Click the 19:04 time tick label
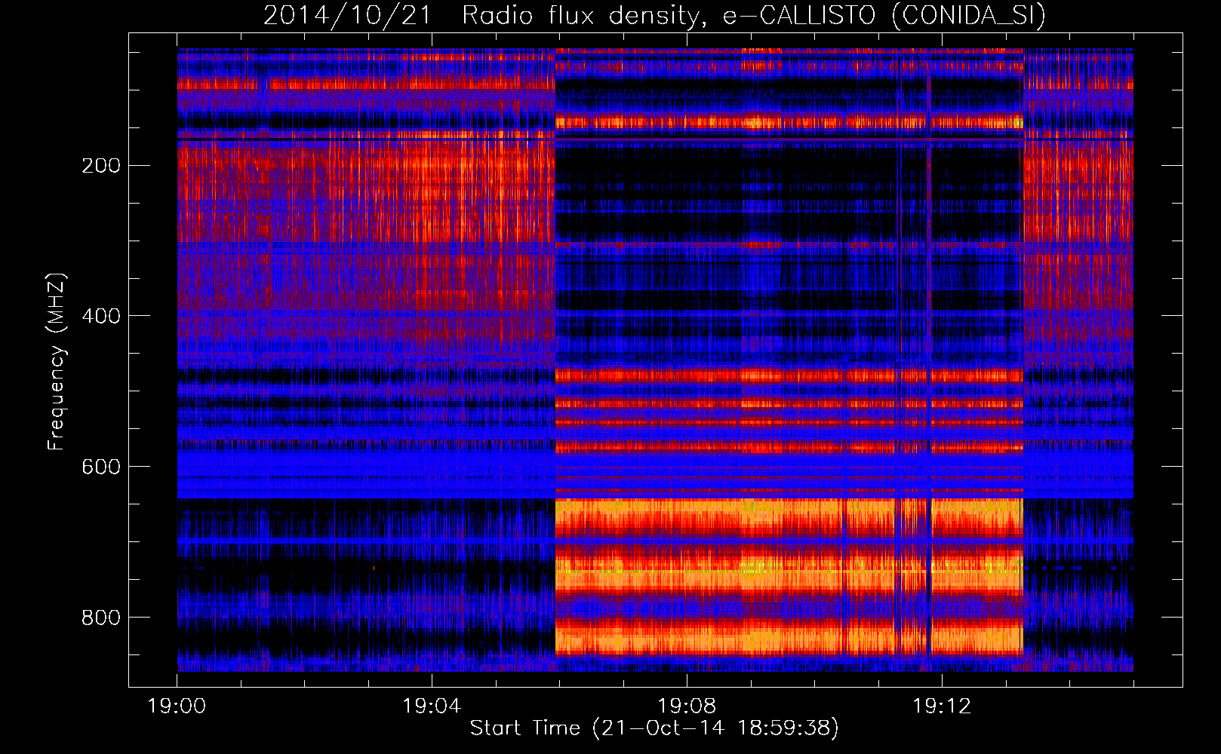1221x754 pixels. pyautogui.click(x=432, y=706)
